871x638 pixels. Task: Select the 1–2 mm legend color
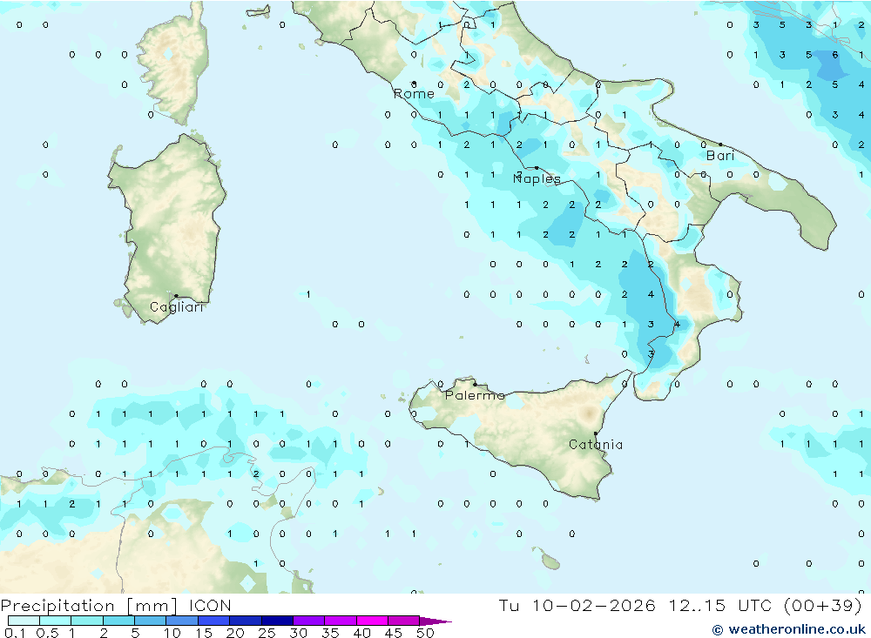click(87, 621)
